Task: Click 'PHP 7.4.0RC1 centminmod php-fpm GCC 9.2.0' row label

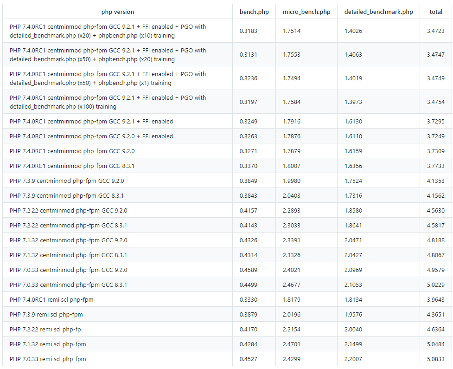Action: tap(72, 151)
